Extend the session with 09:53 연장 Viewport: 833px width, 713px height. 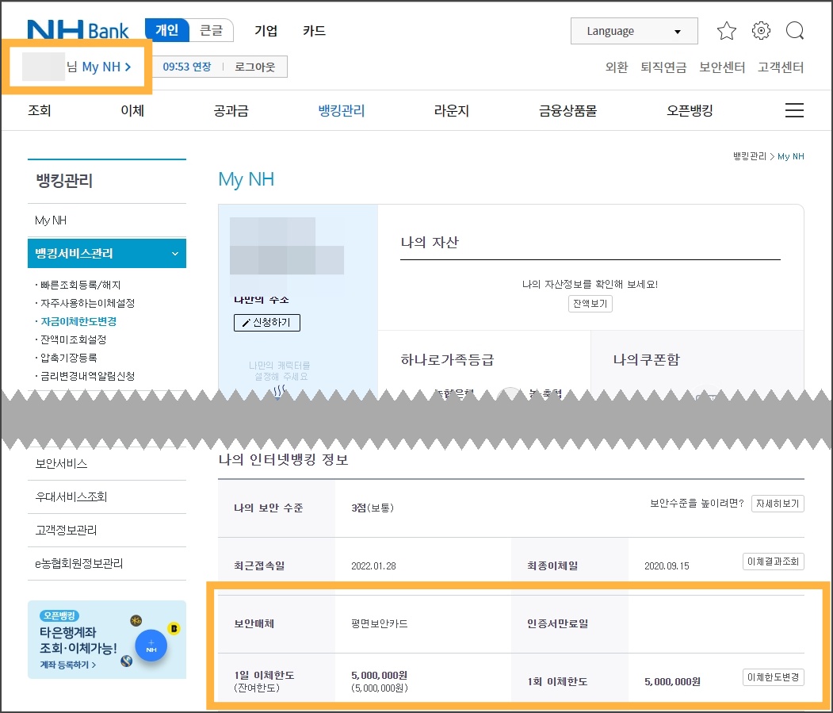coord(186,67)
